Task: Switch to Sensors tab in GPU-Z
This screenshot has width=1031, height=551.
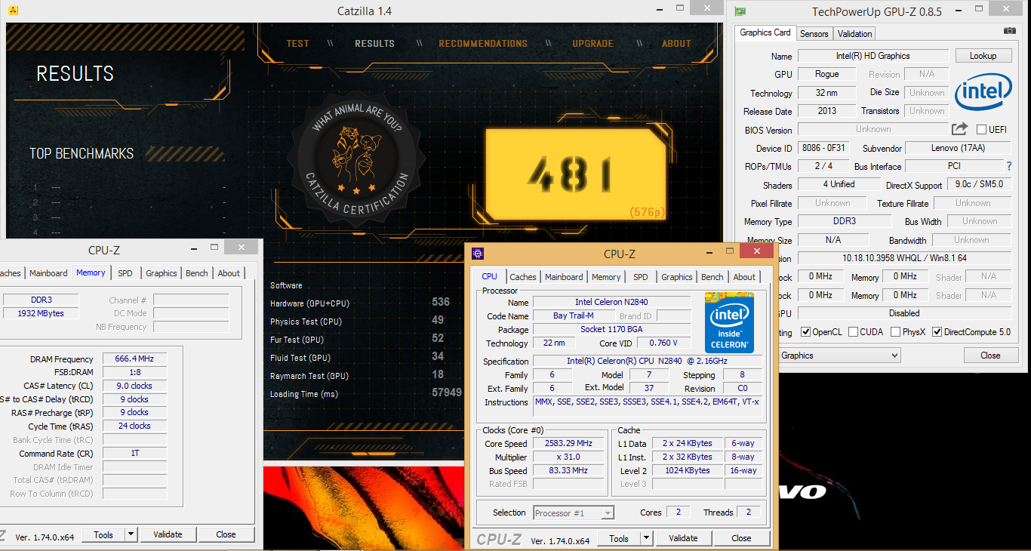Action: [x=814, y=33]
